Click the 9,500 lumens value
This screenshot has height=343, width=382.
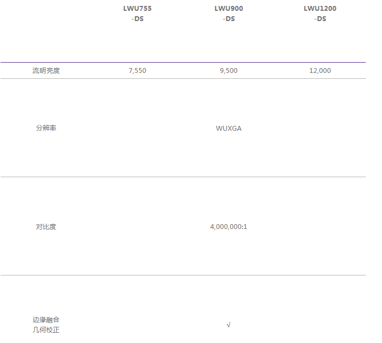click(228, 71)
